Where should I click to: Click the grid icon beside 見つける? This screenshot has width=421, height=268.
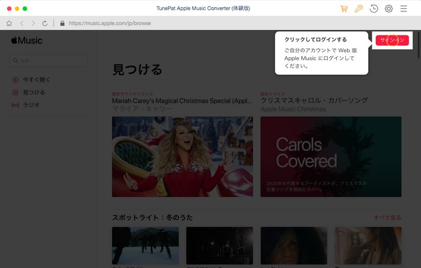pos(15,93)
